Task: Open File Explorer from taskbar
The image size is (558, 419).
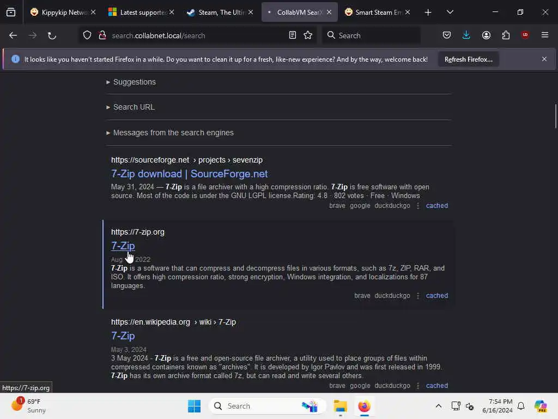Action: (340, 406)
